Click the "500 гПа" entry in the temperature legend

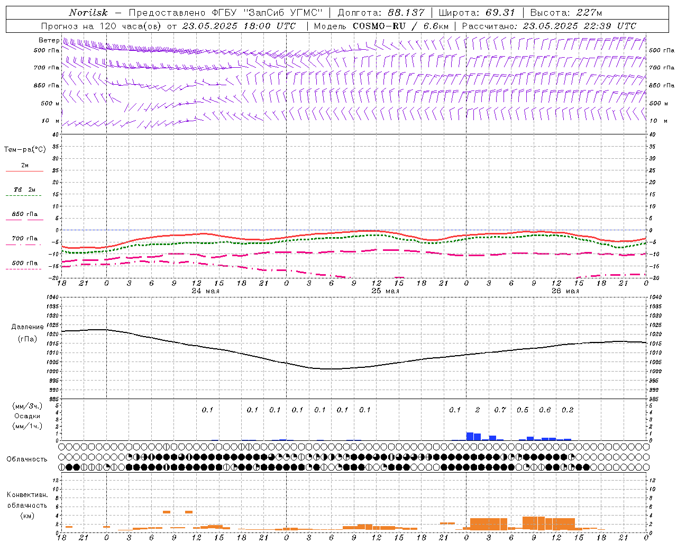tap(25, 263)
